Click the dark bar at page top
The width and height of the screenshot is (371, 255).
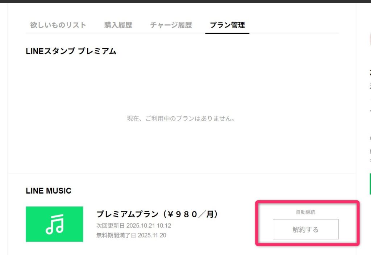[x=185, y=1]
